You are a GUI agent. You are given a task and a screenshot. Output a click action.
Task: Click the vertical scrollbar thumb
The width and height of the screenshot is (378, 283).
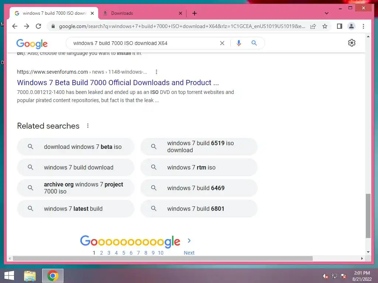pos(368,216)
